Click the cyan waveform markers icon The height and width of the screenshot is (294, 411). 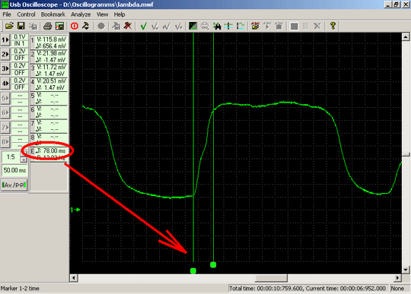click(x=241, y=26)
